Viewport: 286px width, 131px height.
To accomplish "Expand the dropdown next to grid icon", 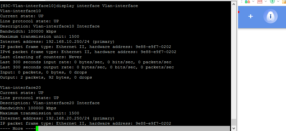I will coord(253,1).
